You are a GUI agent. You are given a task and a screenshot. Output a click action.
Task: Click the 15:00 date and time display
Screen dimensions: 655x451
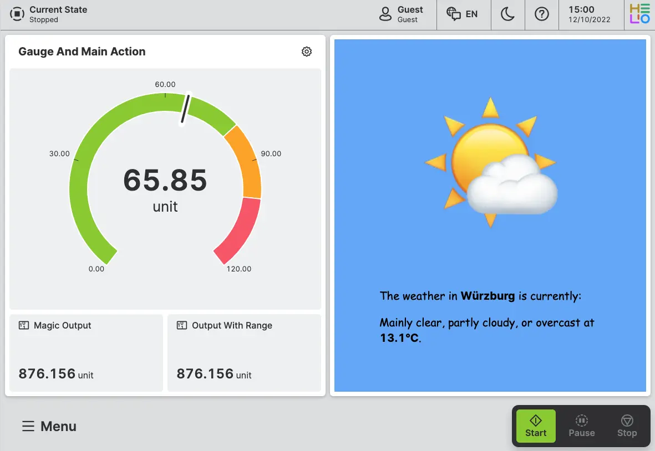point(589,14)
